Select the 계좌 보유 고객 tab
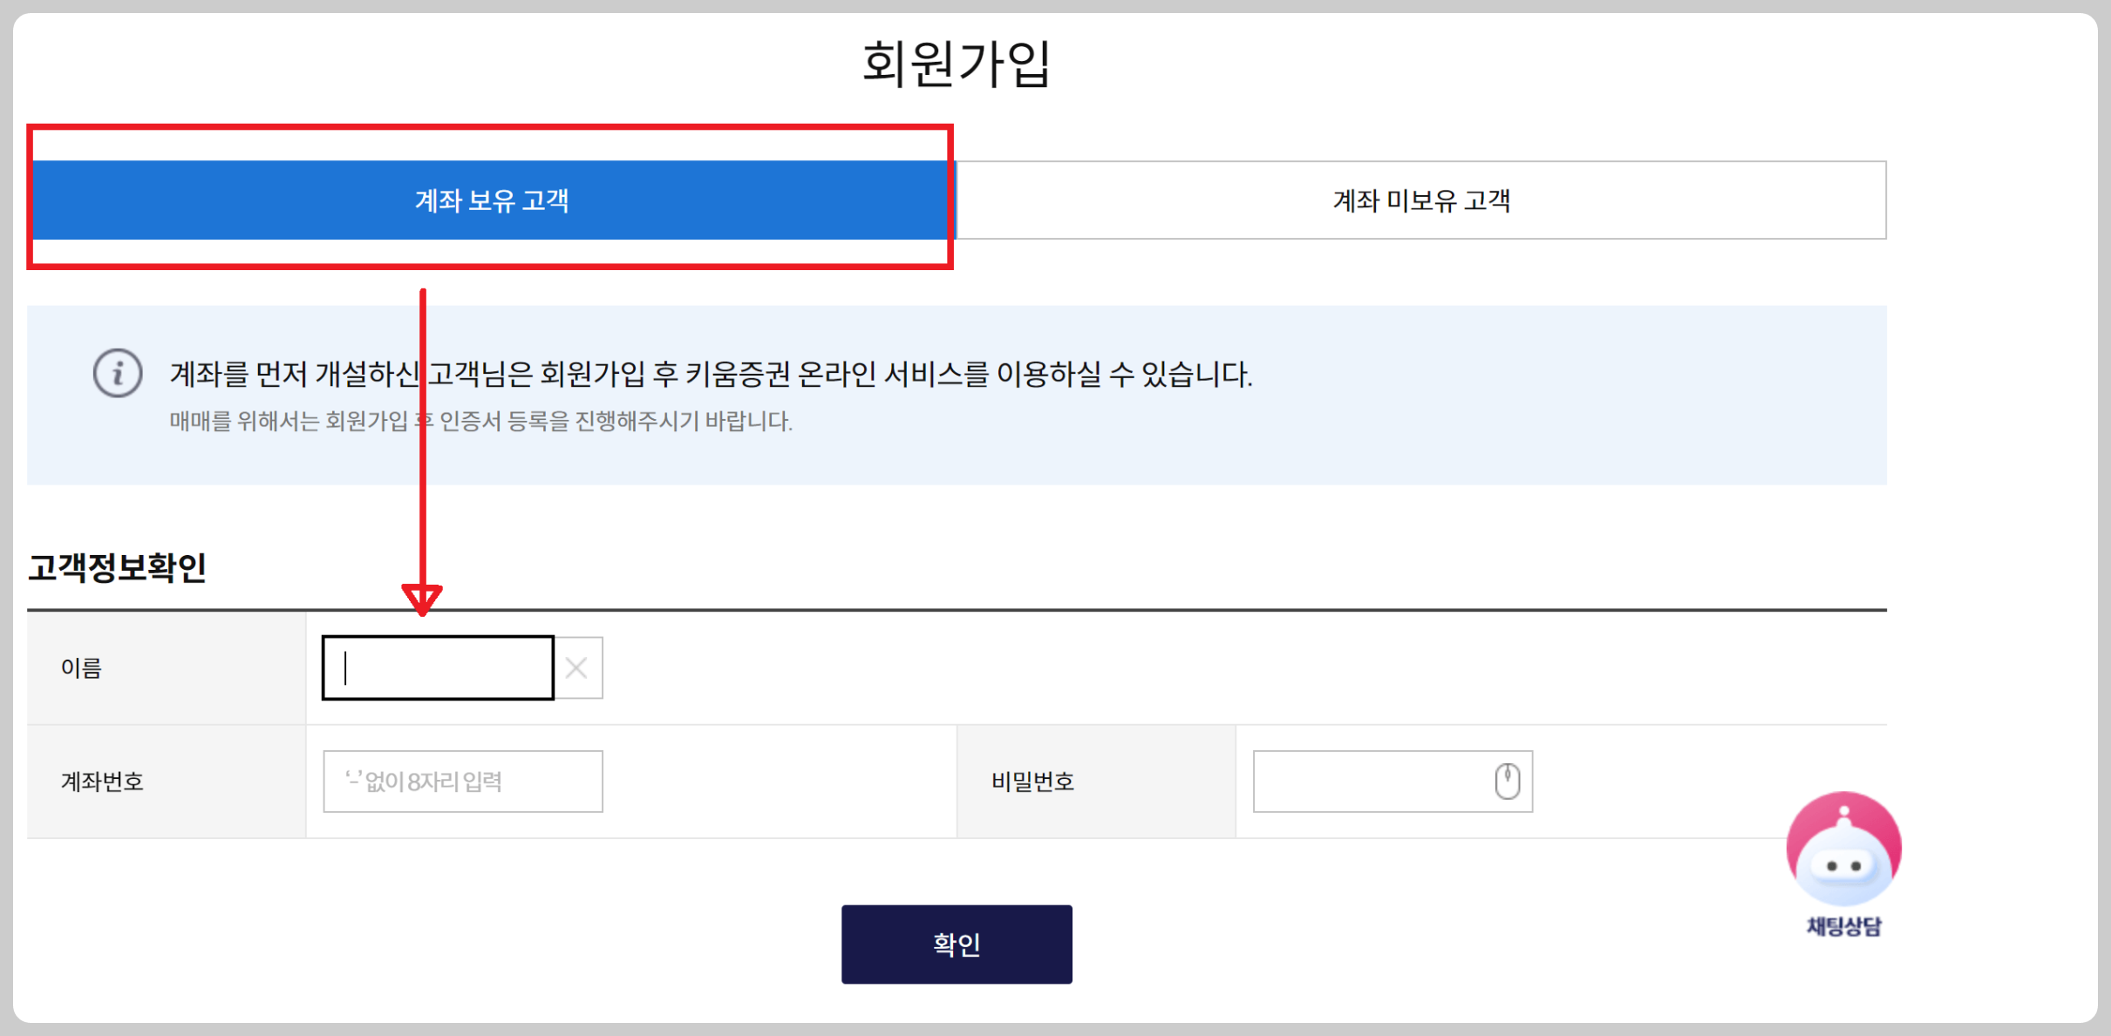2111x1036 pixels. [x=491, y=200]
